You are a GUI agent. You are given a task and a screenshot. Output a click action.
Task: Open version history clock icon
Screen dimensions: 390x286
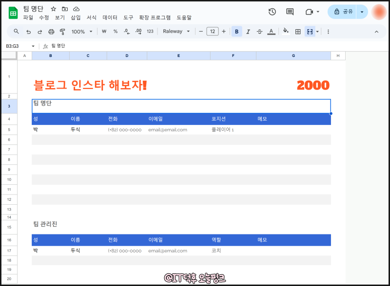coord(272,12)
